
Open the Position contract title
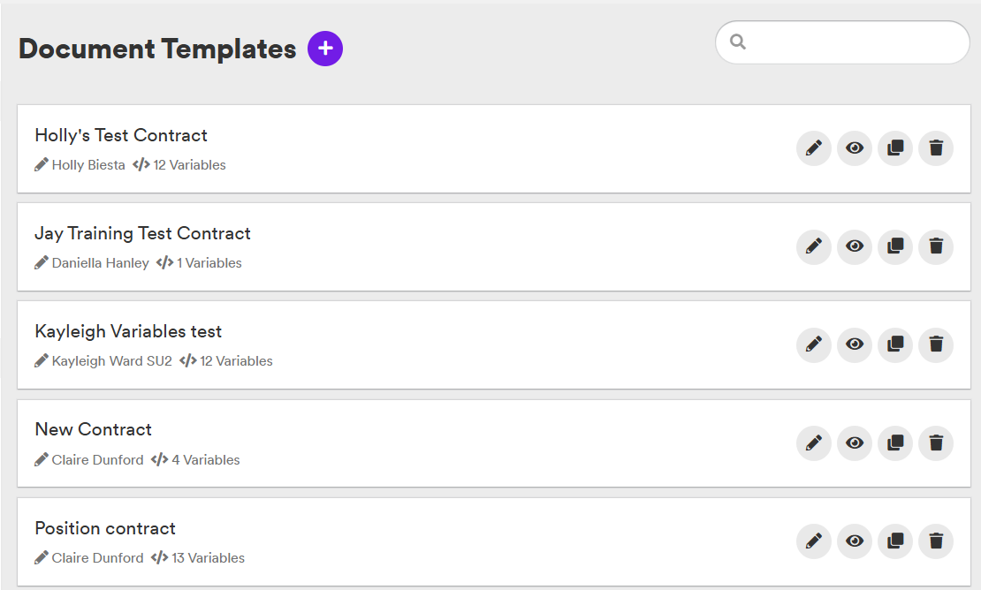105,528
